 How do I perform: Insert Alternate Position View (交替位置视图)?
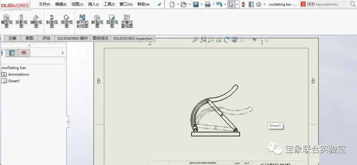click(x=127, y=21)
